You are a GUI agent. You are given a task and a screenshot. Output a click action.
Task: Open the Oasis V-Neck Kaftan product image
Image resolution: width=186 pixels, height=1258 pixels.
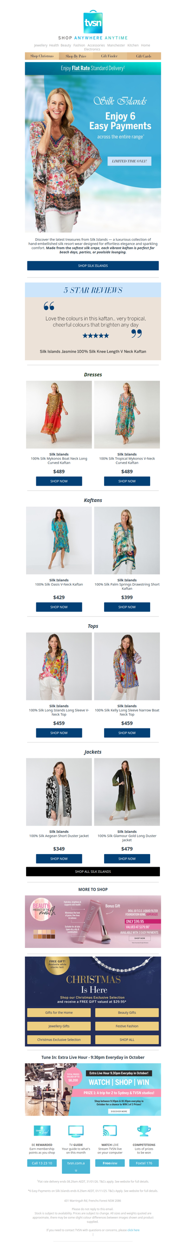tap(59, 540)
